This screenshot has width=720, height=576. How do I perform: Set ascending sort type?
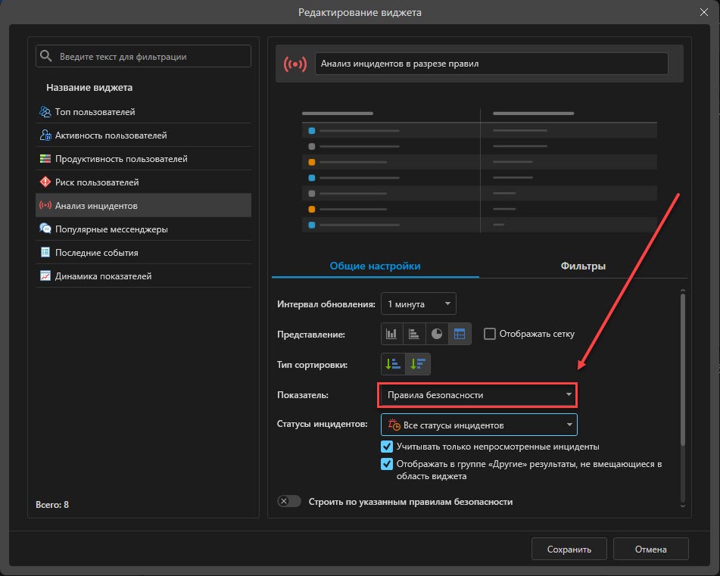(393, 364)
